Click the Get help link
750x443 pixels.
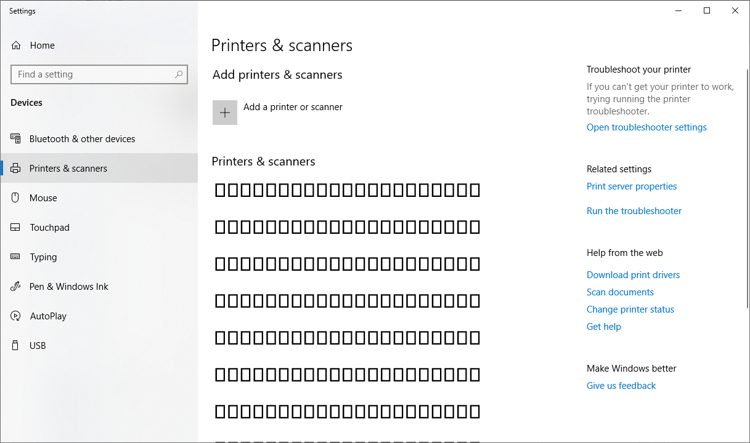604,327
